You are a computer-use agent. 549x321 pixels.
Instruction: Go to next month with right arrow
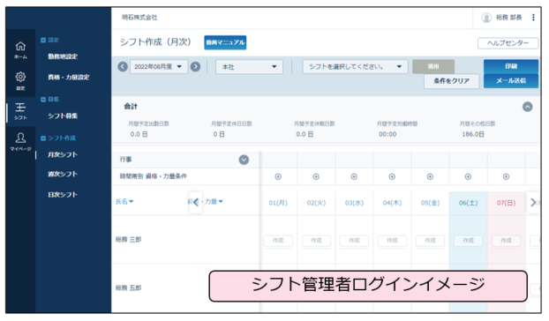coord(195,66)
